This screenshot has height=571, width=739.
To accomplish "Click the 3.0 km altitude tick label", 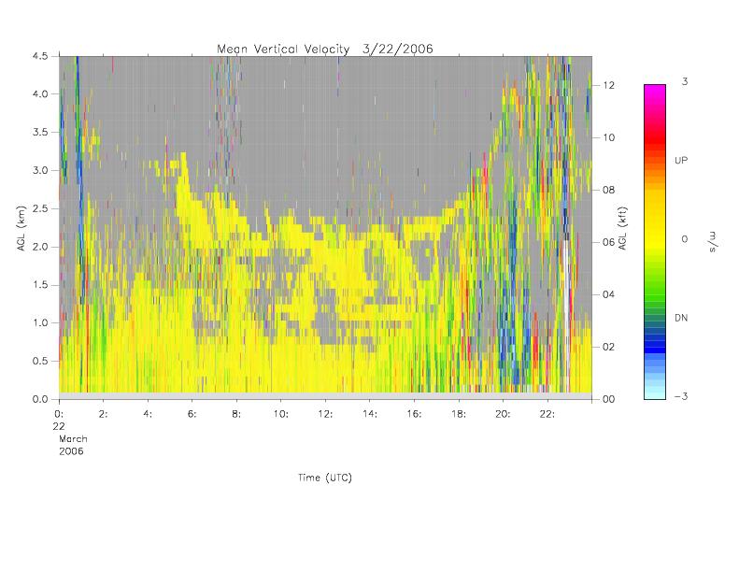I will [x=40, y=170].
